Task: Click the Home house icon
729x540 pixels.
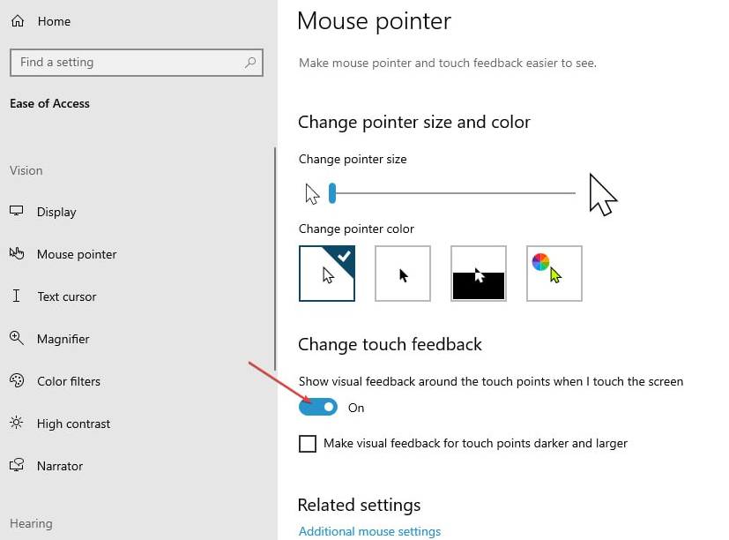Action: coord(18,21)
